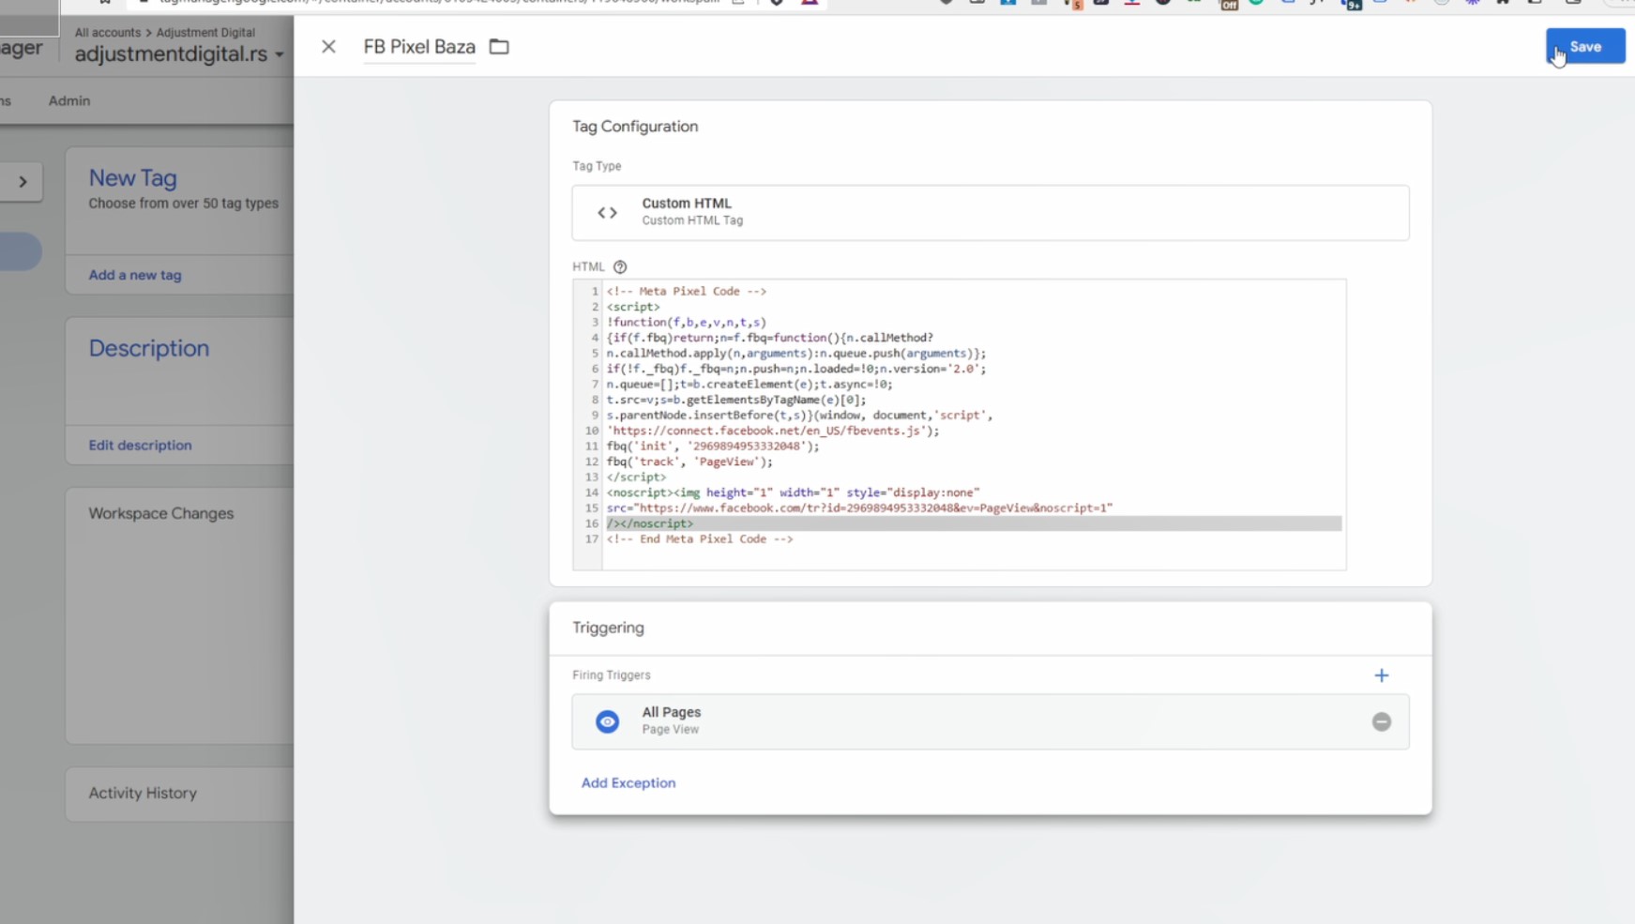Click the Workspace Changes heading
The image size is (1635, 924).
pyautogui.click(x=161, y=514)
